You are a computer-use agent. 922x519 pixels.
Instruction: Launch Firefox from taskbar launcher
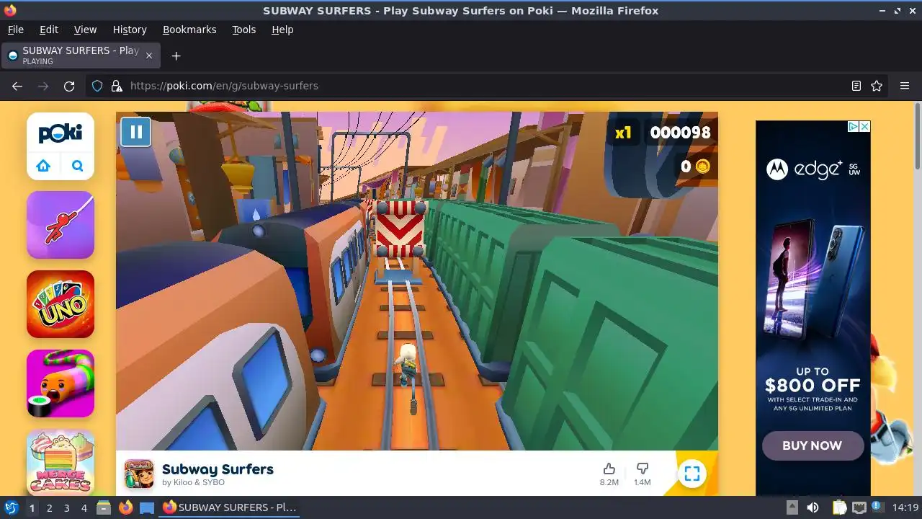click(x=125, y=507)
